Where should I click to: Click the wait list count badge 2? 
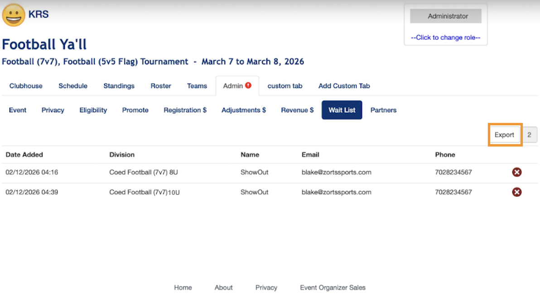click(x=529, y=135)
